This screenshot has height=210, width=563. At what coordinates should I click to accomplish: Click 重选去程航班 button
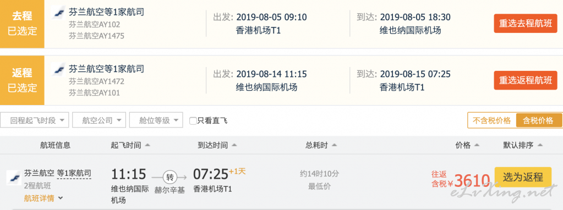coord(525,23)
